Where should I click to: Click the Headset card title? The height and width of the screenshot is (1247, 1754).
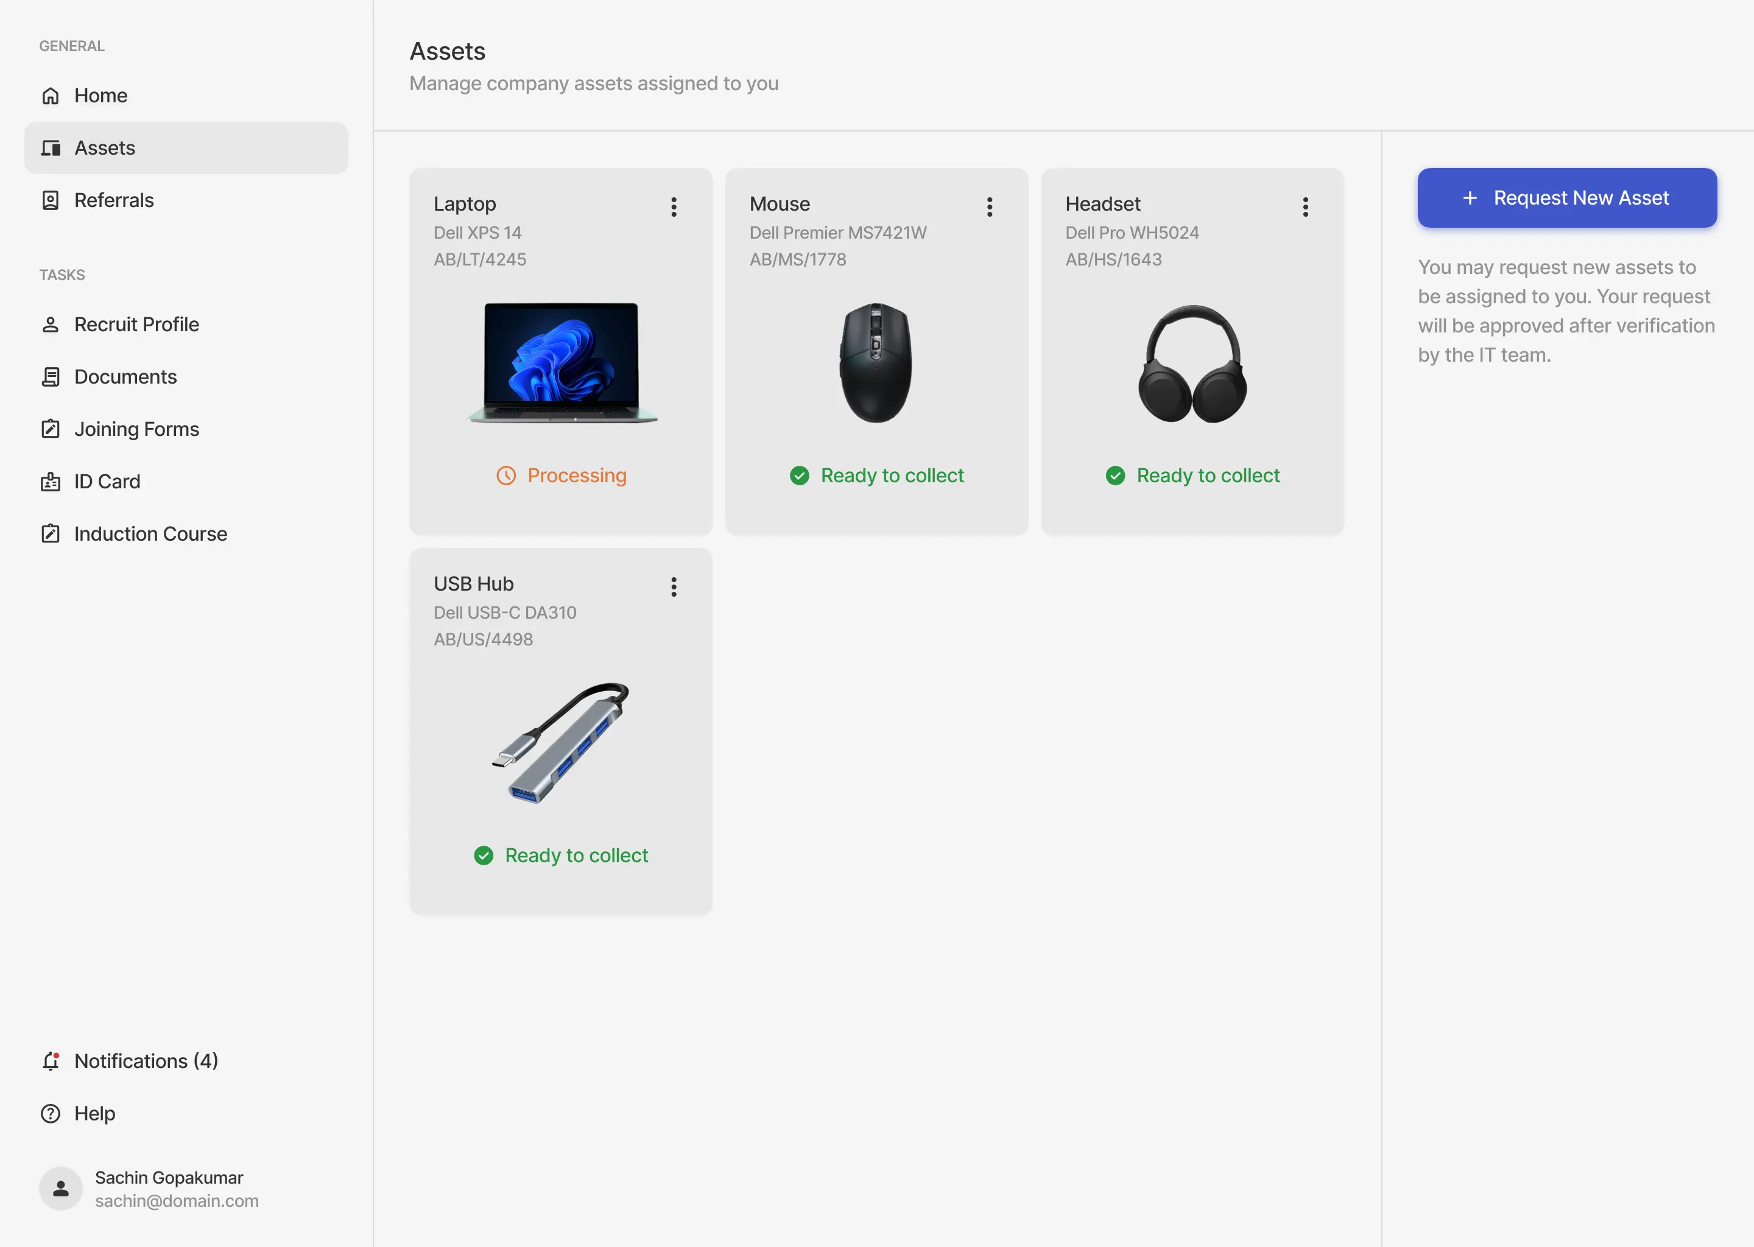1103,203
